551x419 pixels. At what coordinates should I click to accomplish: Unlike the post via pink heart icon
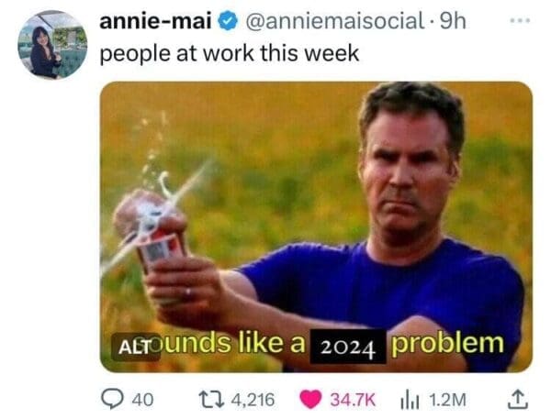click(x=310, y=400)
